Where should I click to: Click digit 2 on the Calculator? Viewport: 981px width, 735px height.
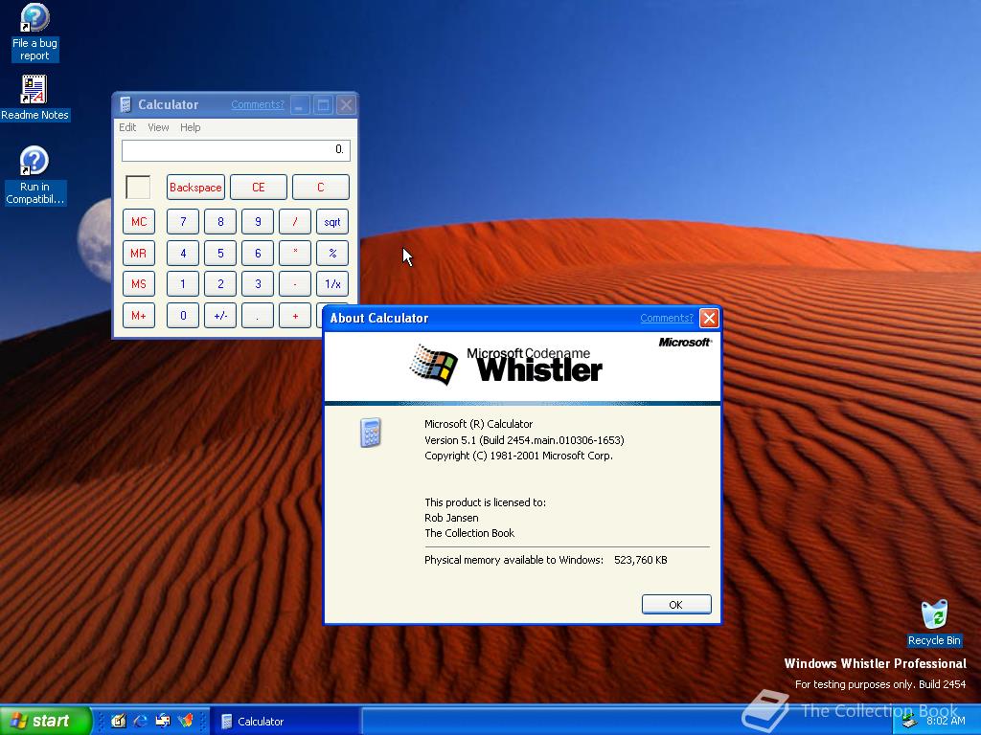(x=220, y=283)
